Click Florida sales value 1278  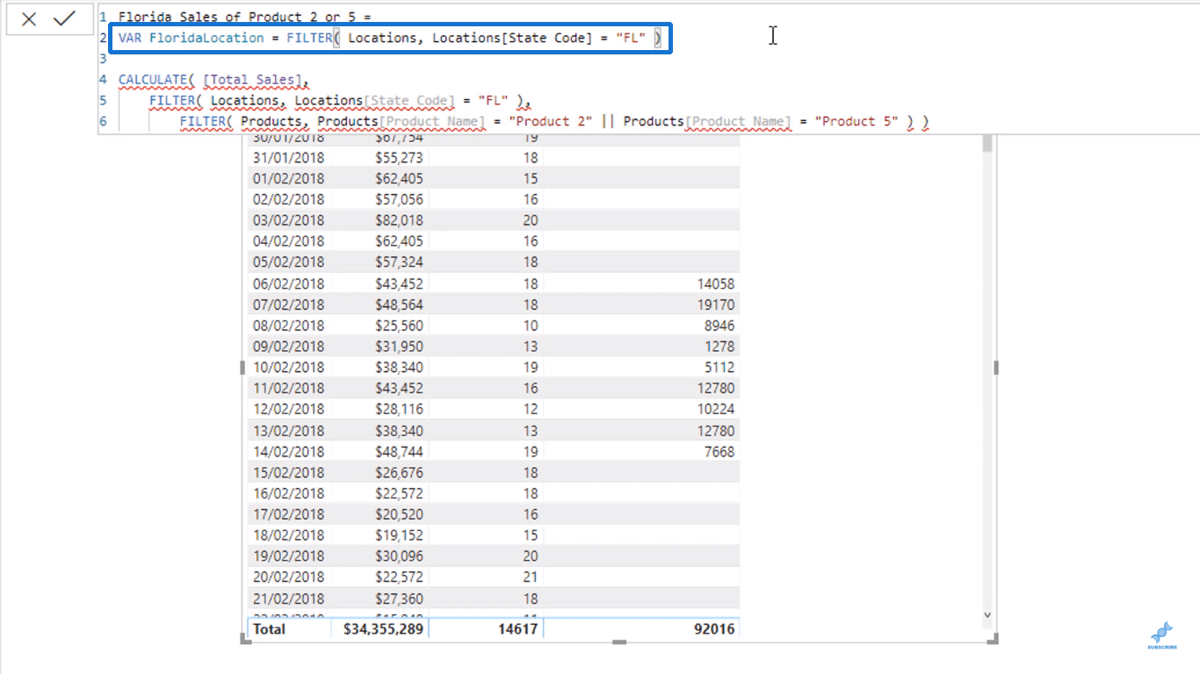tap(719, 347)
